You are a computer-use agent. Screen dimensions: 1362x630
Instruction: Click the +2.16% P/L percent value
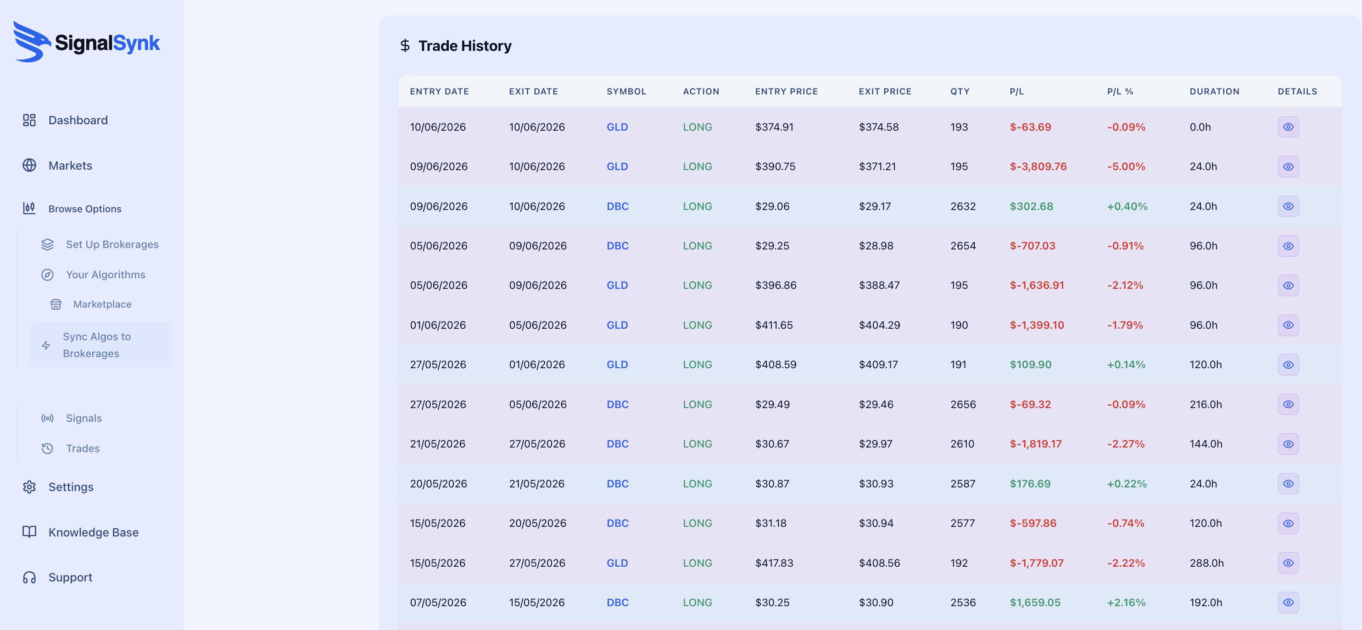pos(1126,602)
